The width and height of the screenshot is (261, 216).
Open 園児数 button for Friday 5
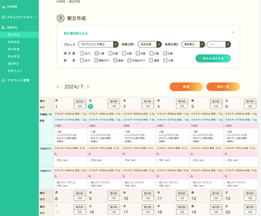(216, 101)
